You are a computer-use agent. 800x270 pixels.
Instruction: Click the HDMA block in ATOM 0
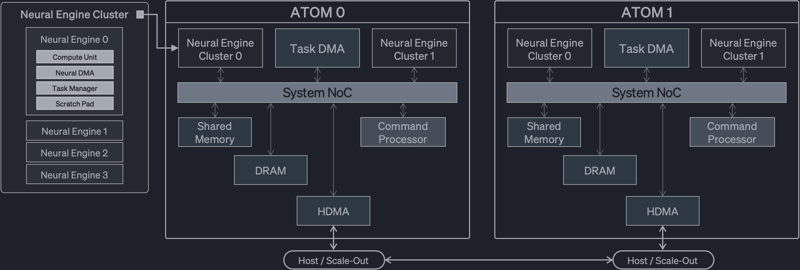334,211
